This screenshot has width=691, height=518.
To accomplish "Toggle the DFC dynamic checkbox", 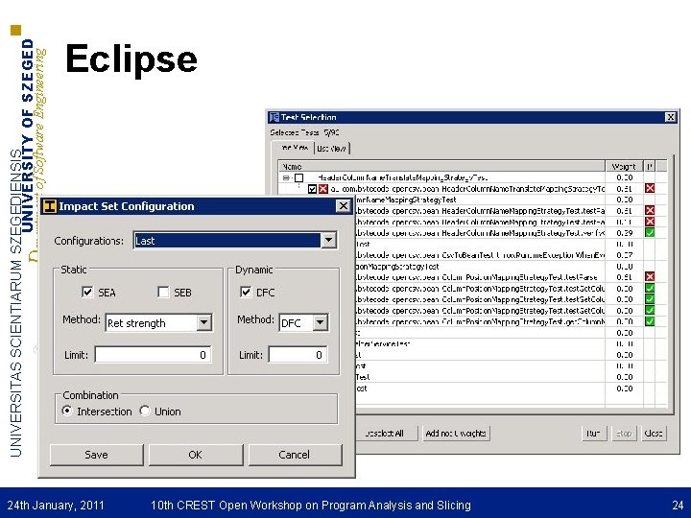I will [246, 292].
